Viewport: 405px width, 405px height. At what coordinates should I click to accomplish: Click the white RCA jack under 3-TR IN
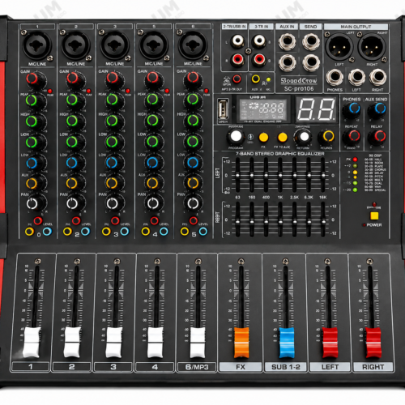pyautogui.click(x=259, y=40)
